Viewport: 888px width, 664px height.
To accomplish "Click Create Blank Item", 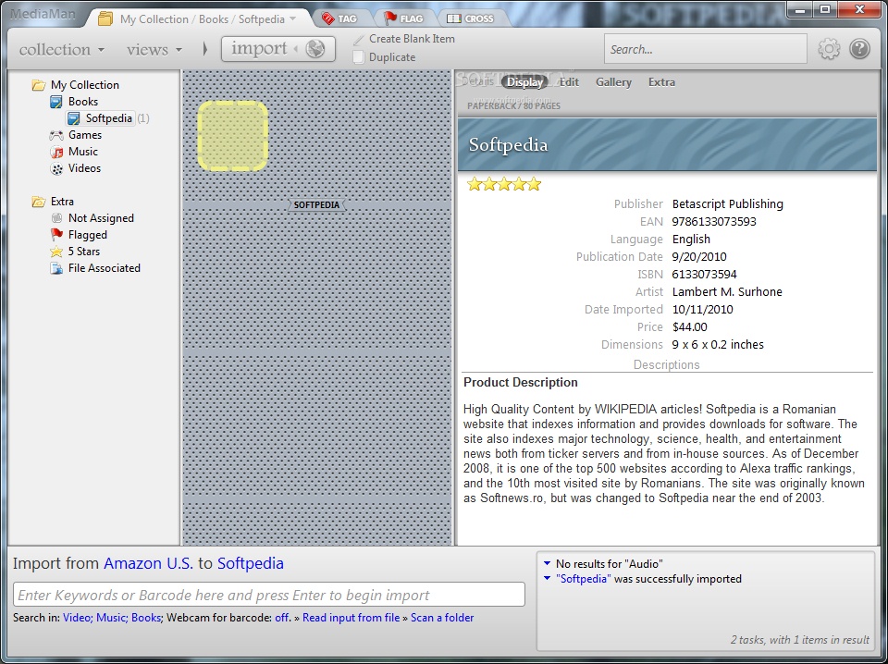I will point(412,39).
